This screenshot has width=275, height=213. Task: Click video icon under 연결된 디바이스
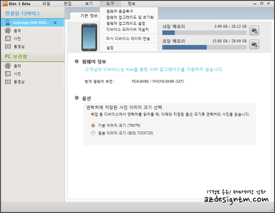(8, 46)
